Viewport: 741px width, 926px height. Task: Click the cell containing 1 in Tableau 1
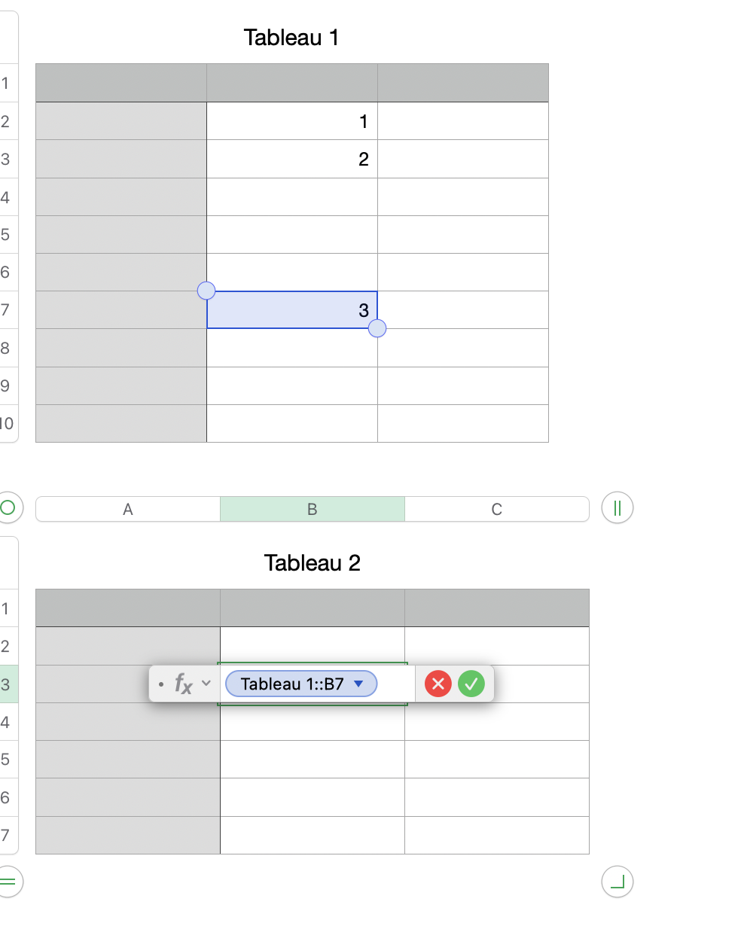point(292,121)
